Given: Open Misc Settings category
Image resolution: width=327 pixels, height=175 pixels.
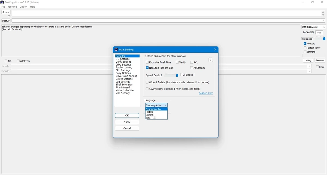Looking at the screenshot, I should tap(127, 93).
